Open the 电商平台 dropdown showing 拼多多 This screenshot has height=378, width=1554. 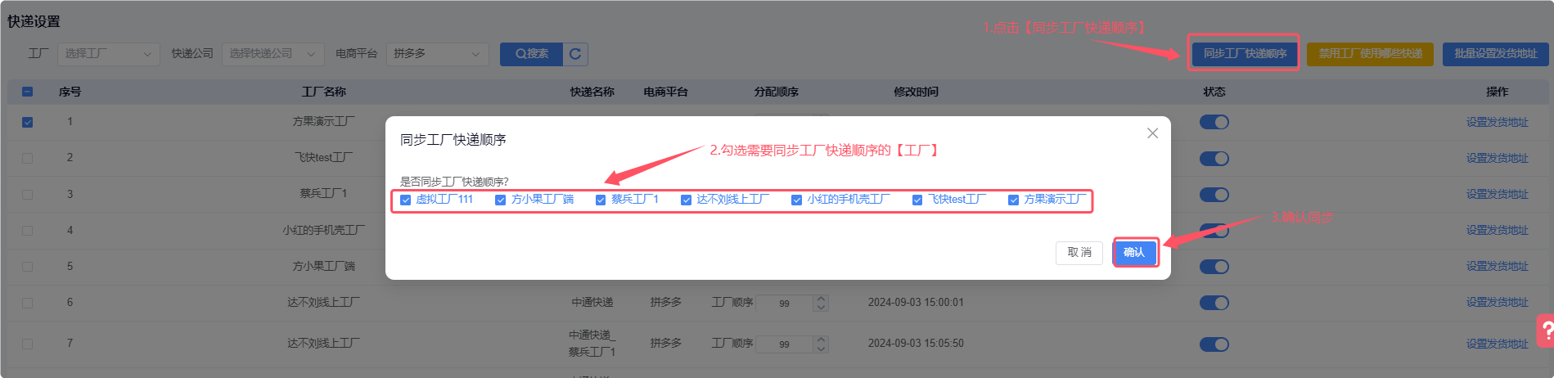tap(437, 54)
